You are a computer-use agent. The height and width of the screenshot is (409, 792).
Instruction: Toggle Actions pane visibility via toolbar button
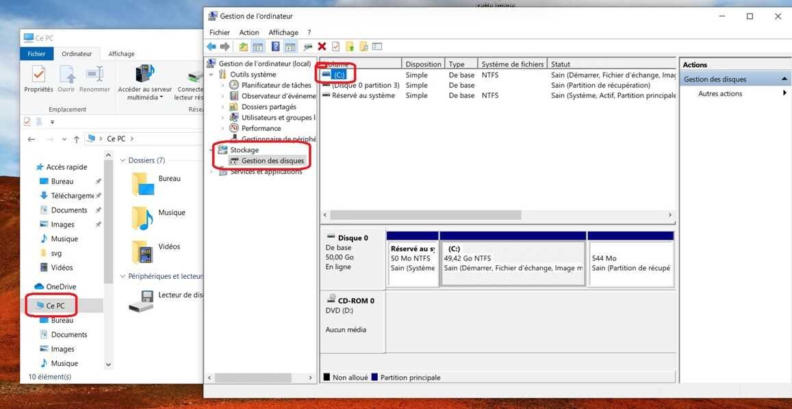[x=291, y=46]
